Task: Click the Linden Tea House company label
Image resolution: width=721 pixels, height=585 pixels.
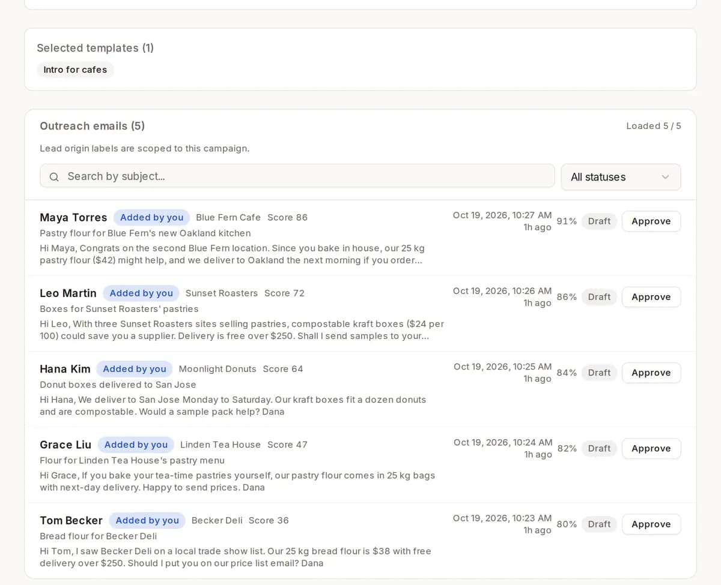Action: [x=221, y=445]
